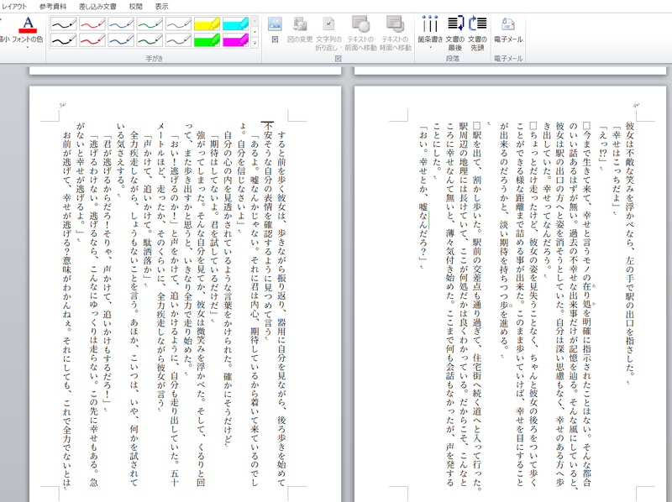Choose the cyan highlighter pen
Screen dimensions: 672x502
pyautogui.click(x=235, y=24)
